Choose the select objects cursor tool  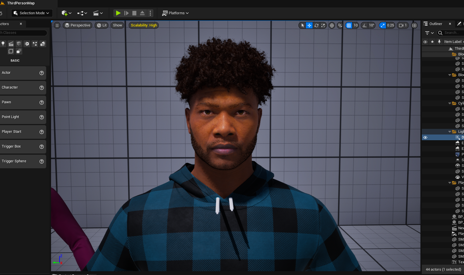[302, 25]
